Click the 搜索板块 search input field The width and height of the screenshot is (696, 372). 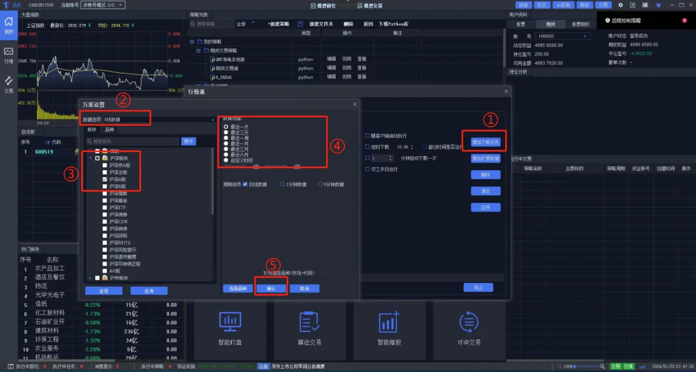(133, 142)
